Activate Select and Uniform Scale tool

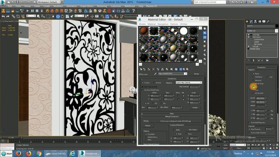click(x=67, y=17)
